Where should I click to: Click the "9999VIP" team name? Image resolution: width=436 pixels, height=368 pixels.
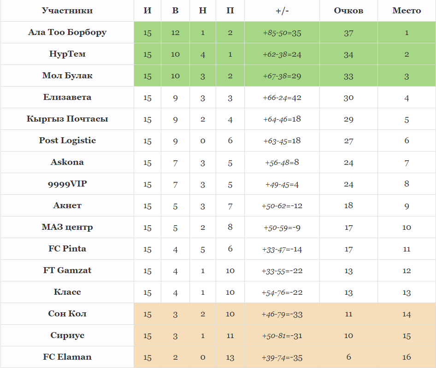pyautogui.click(x=67, y=184)
